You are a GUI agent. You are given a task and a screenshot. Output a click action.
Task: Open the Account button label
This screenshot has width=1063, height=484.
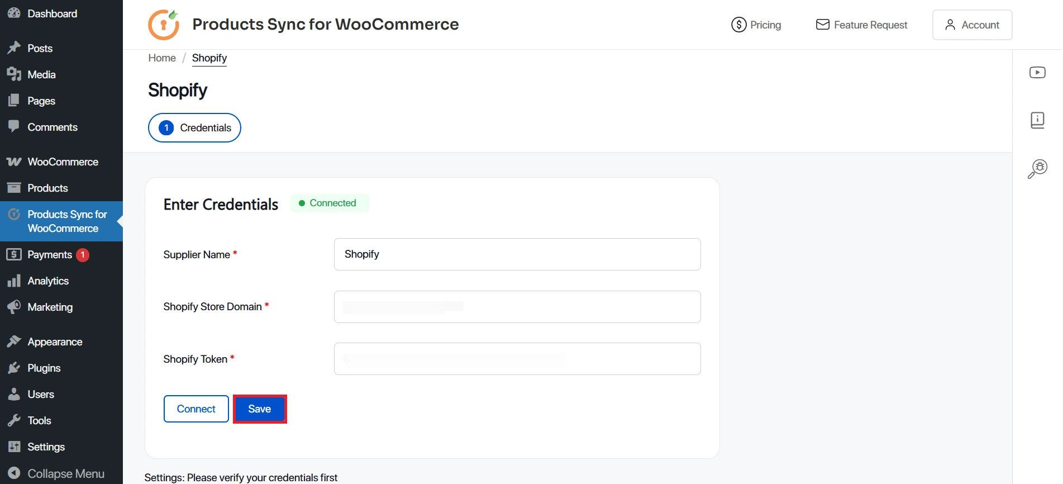click(980, 25)
